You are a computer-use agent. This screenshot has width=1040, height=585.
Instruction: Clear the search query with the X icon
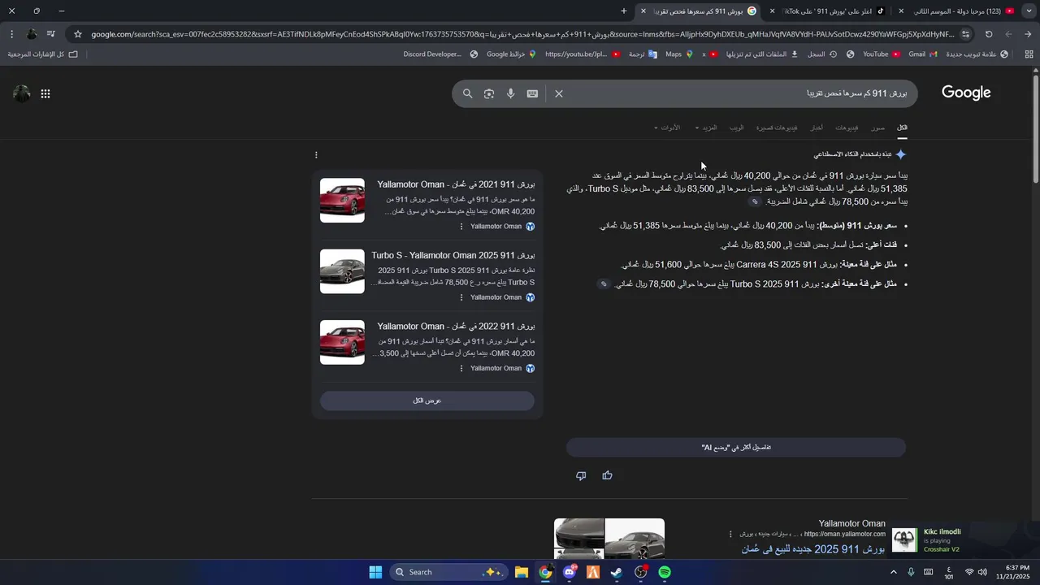[x=559, y=93]
